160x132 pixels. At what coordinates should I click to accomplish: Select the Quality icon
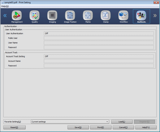click(x=34, y=15)
